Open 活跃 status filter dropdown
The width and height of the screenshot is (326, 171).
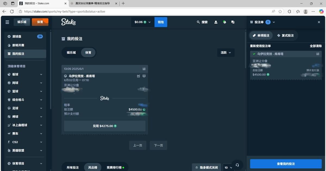click(x=226, y=52)
